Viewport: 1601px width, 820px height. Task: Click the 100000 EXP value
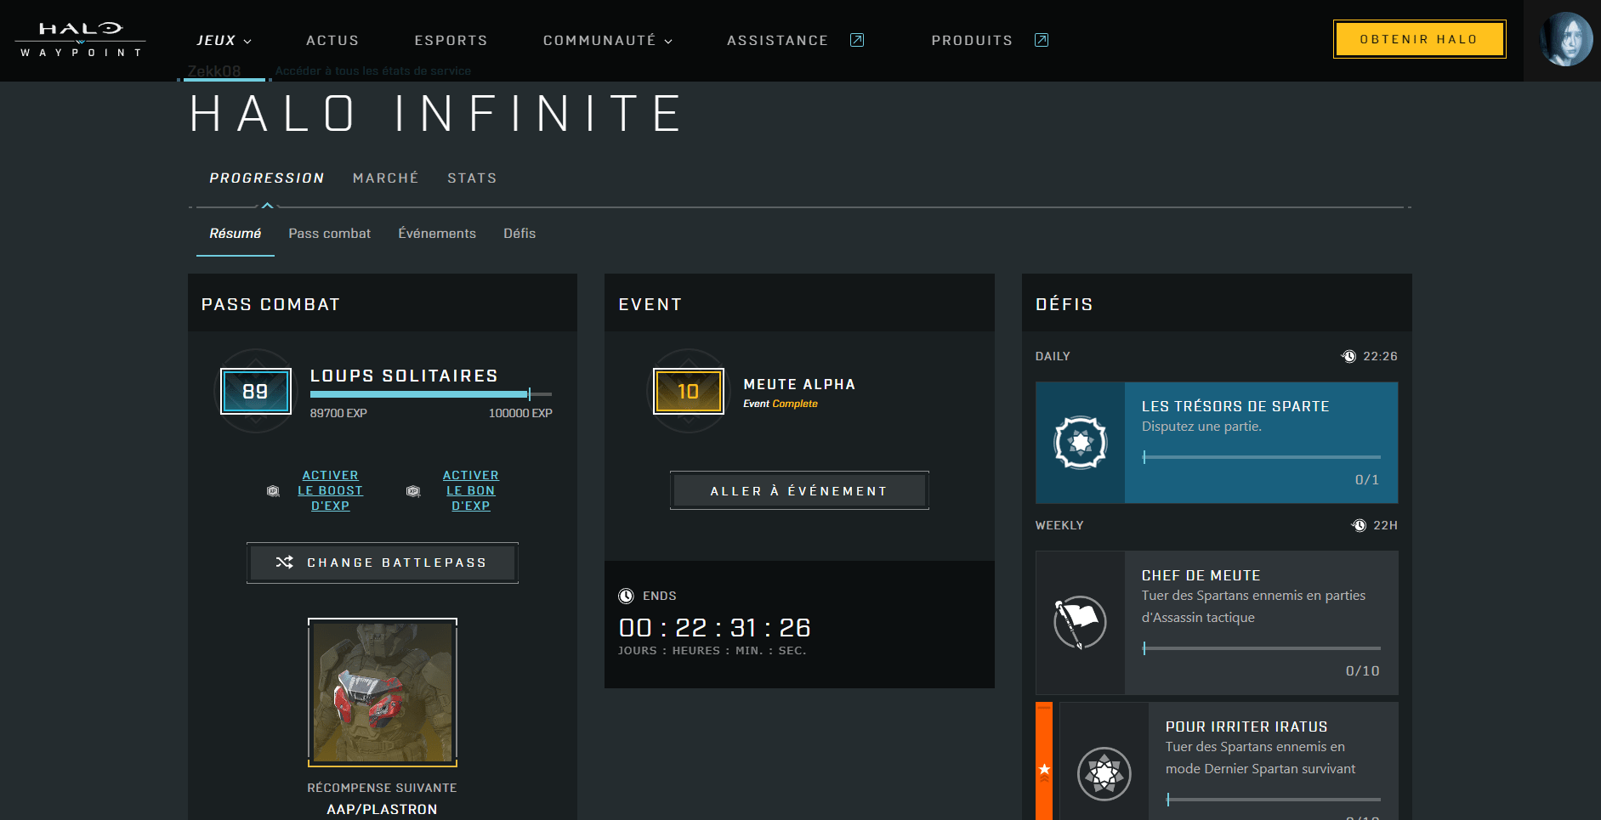520,413
